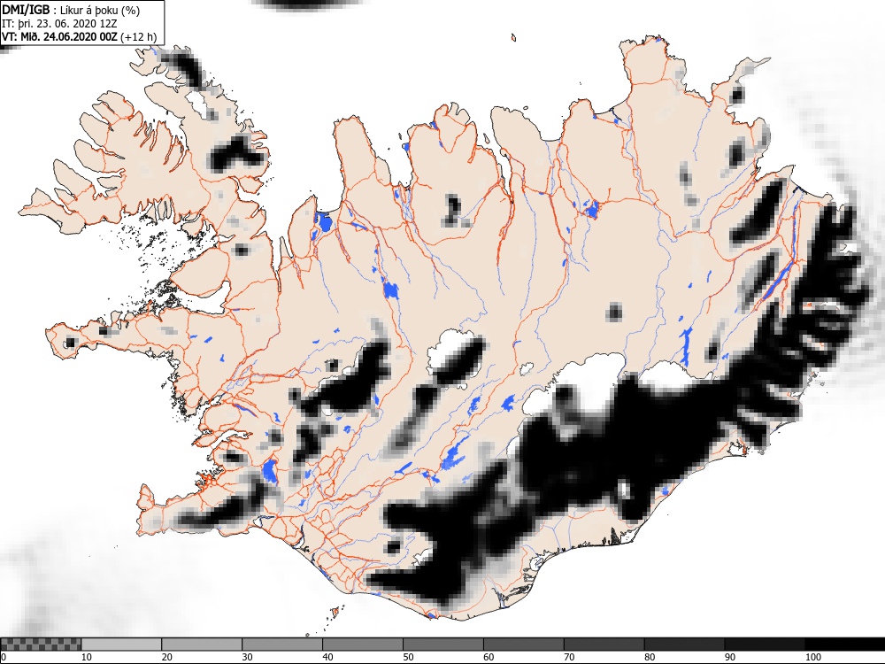885x664 pixels.
Task: Select the 50–60% legend swatch
Action: click(443, 645)
